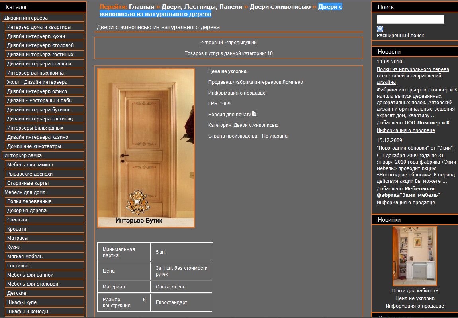Click the <<первый pagination link

pos(211,42)
